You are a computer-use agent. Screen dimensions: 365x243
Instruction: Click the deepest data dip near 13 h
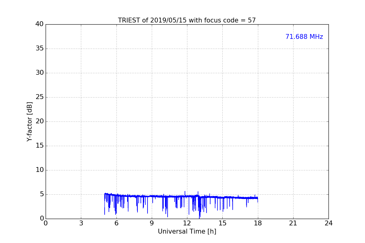199,218
